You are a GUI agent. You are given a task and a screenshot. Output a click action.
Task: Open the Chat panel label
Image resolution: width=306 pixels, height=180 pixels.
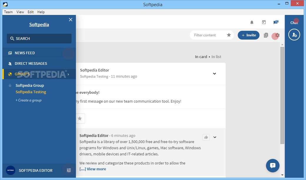pos(294,23)
